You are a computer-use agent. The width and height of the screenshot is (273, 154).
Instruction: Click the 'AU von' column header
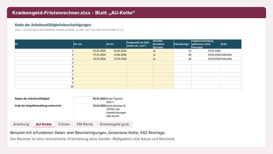(90, 44)
